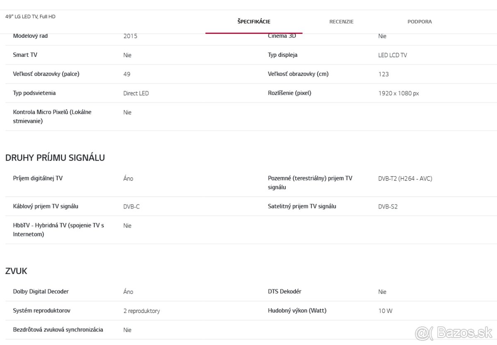Switch to the PODPORA tab
497x345 pixels.
coord(420,22)
